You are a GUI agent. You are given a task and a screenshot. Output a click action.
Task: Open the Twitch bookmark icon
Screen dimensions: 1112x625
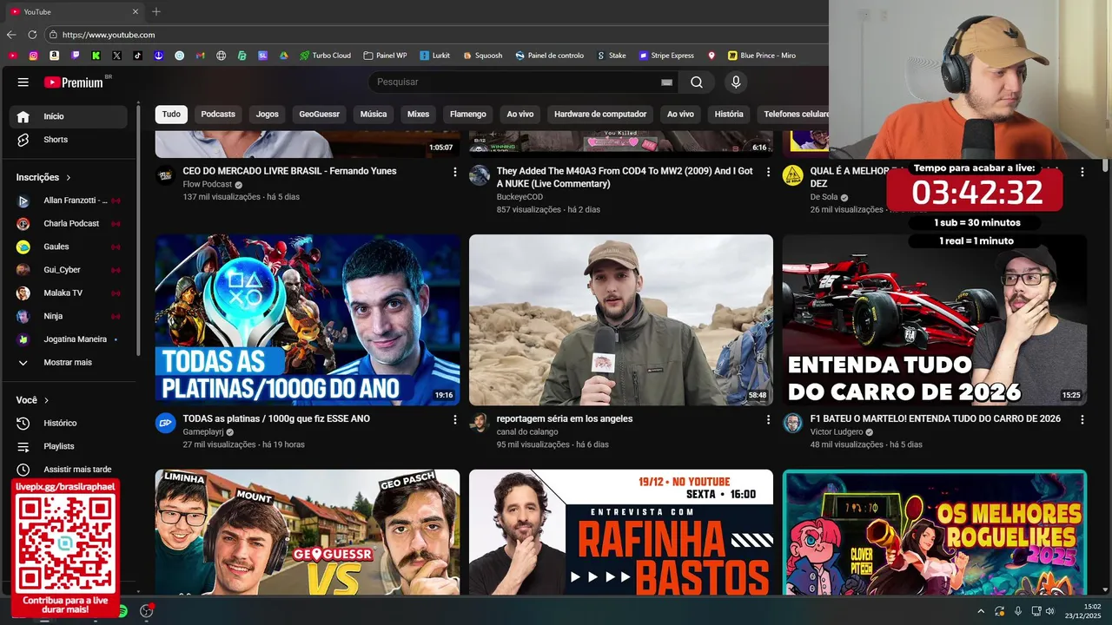click(x=76, y=56)
